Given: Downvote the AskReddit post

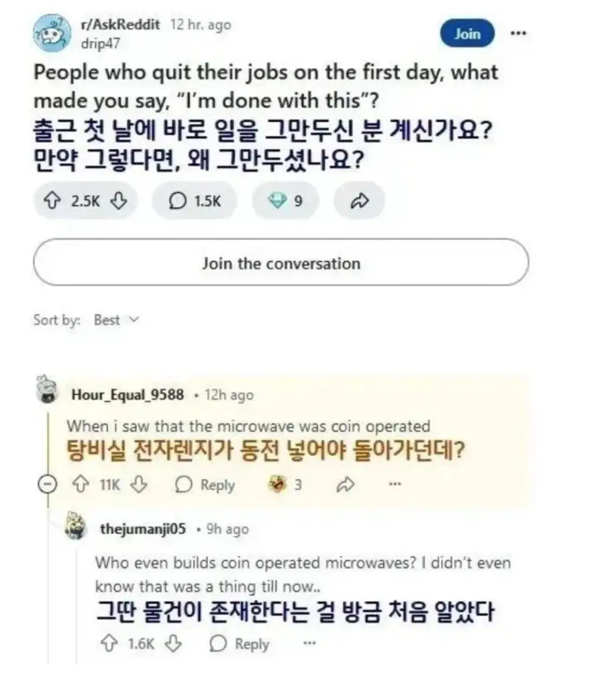Looking at the screenshot, I should pos(119,201).
